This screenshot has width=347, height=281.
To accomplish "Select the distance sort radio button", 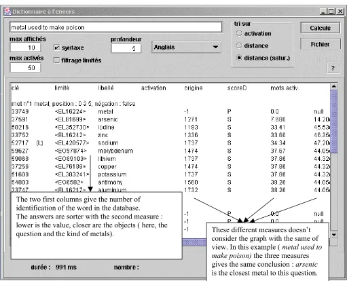I will tap(239, 45).
